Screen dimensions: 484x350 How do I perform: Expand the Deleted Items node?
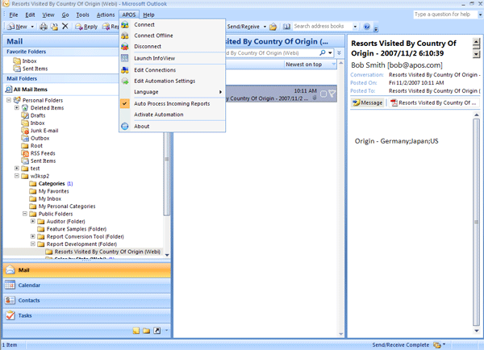[17, 108]
